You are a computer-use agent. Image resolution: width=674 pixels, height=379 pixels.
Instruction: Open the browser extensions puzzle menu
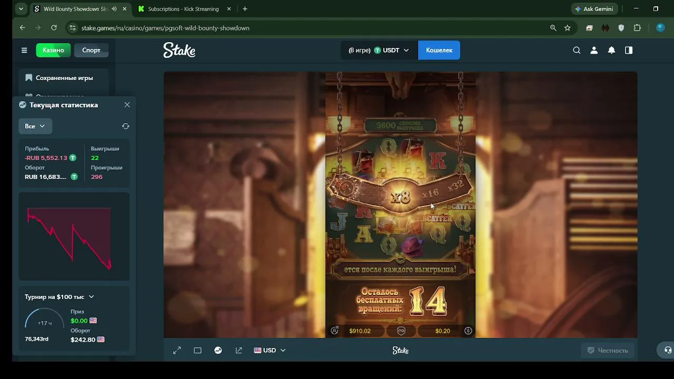click(637, 28)
